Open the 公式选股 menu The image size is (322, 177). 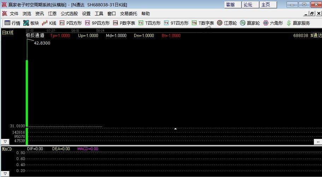coord(69,14)
